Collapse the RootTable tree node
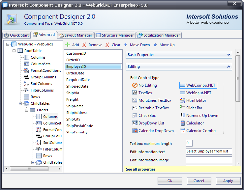Image resolution: width=244 pixels, height=190 pixels. point(14,51)
